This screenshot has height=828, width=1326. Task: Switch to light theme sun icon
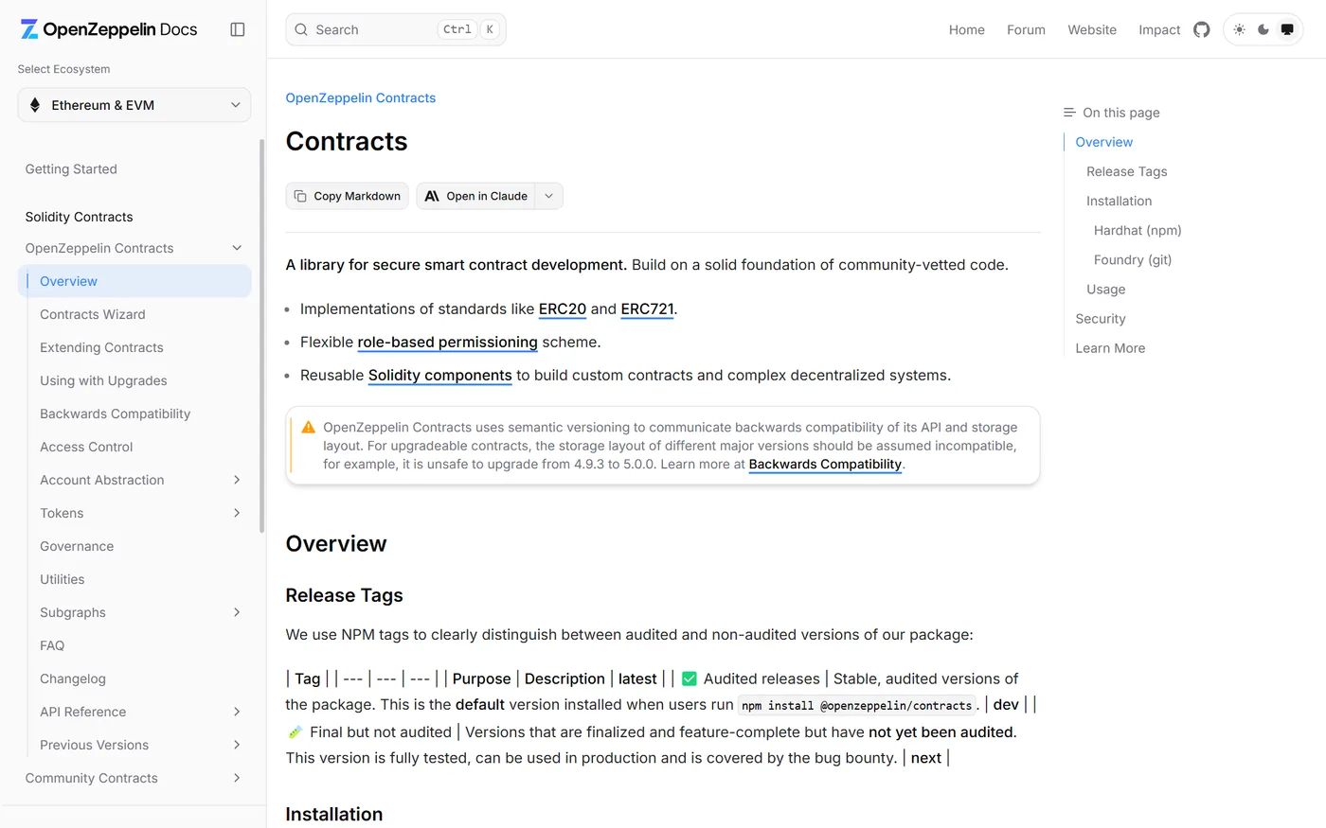pos(1239,29)
